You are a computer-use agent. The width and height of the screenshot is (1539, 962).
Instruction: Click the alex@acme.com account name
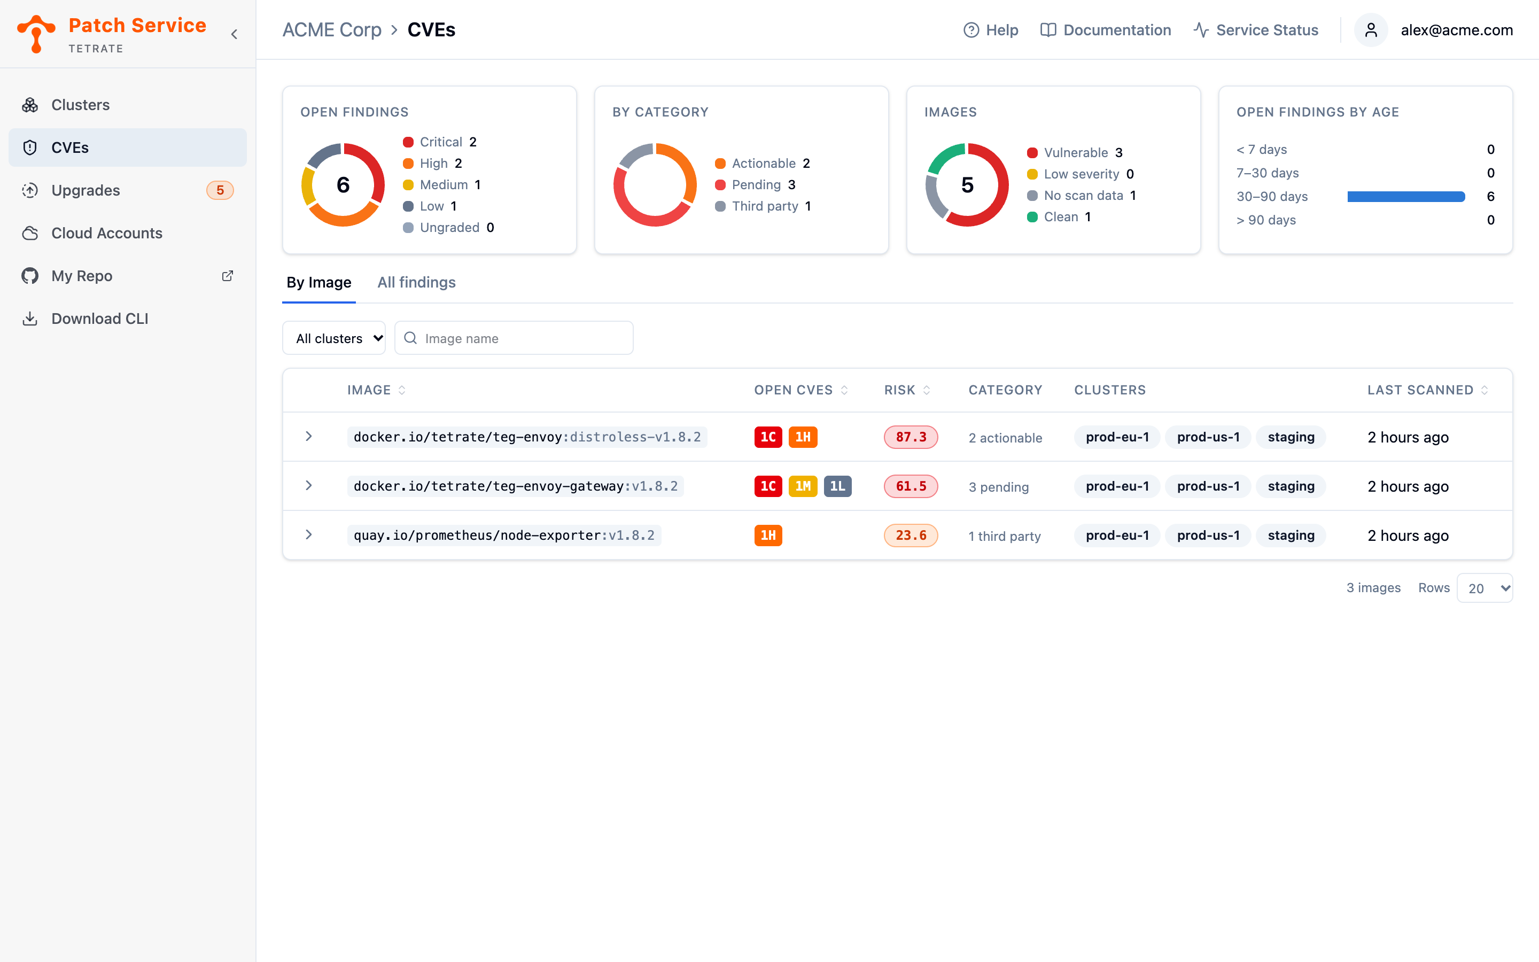pyautogui.click(x=1456, y=30)
